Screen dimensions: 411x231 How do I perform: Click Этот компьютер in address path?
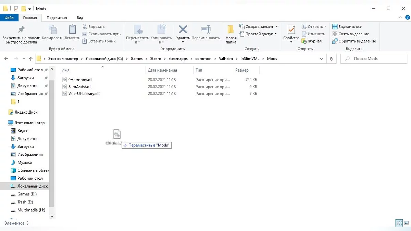(63, 59)
